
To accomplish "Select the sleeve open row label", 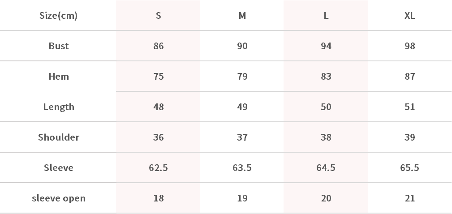I will [58, 198].
